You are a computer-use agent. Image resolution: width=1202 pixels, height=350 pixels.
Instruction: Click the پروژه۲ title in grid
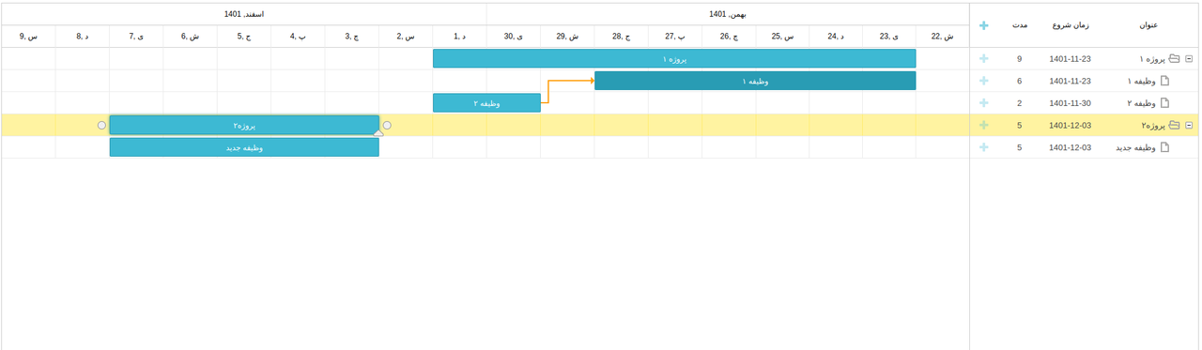(1152, 125)
